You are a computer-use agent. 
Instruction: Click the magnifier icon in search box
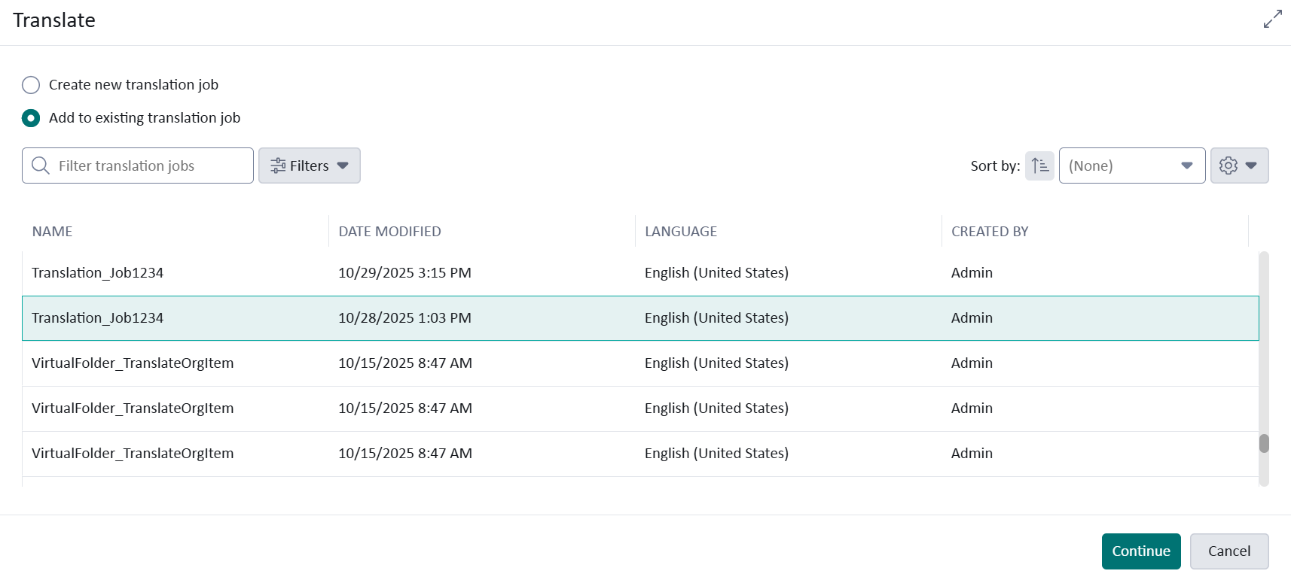41,165
